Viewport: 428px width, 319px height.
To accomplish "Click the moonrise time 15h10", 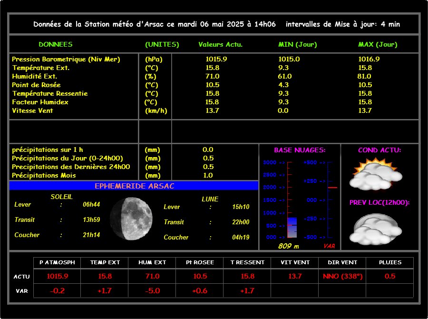I will pyautogui.click(x=241, y=207).
